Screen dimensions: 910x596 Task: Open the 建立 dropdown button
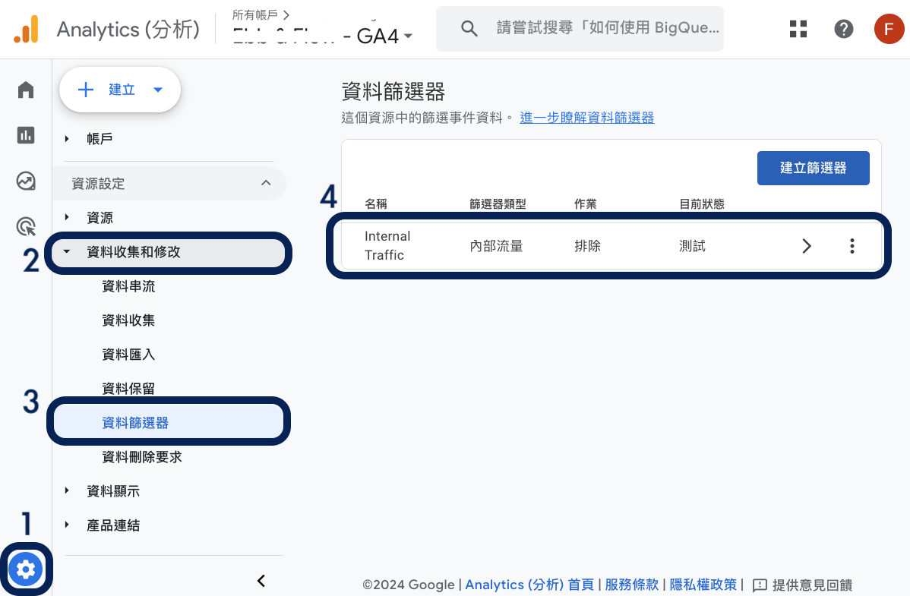[120, 90]
